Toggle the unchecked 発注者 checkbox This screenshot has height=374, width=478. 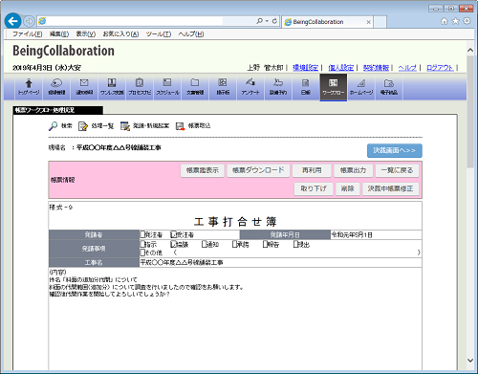coord(142,234)
